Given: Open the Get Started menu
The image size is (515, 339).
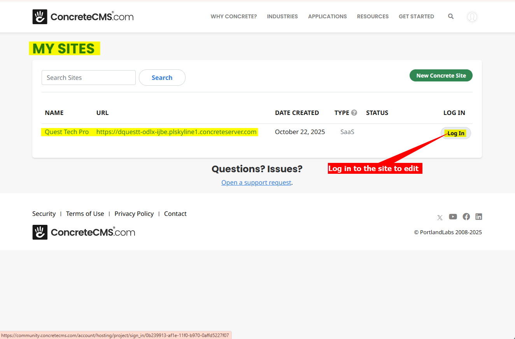Looking at the screenshot, I should (416, 16).
